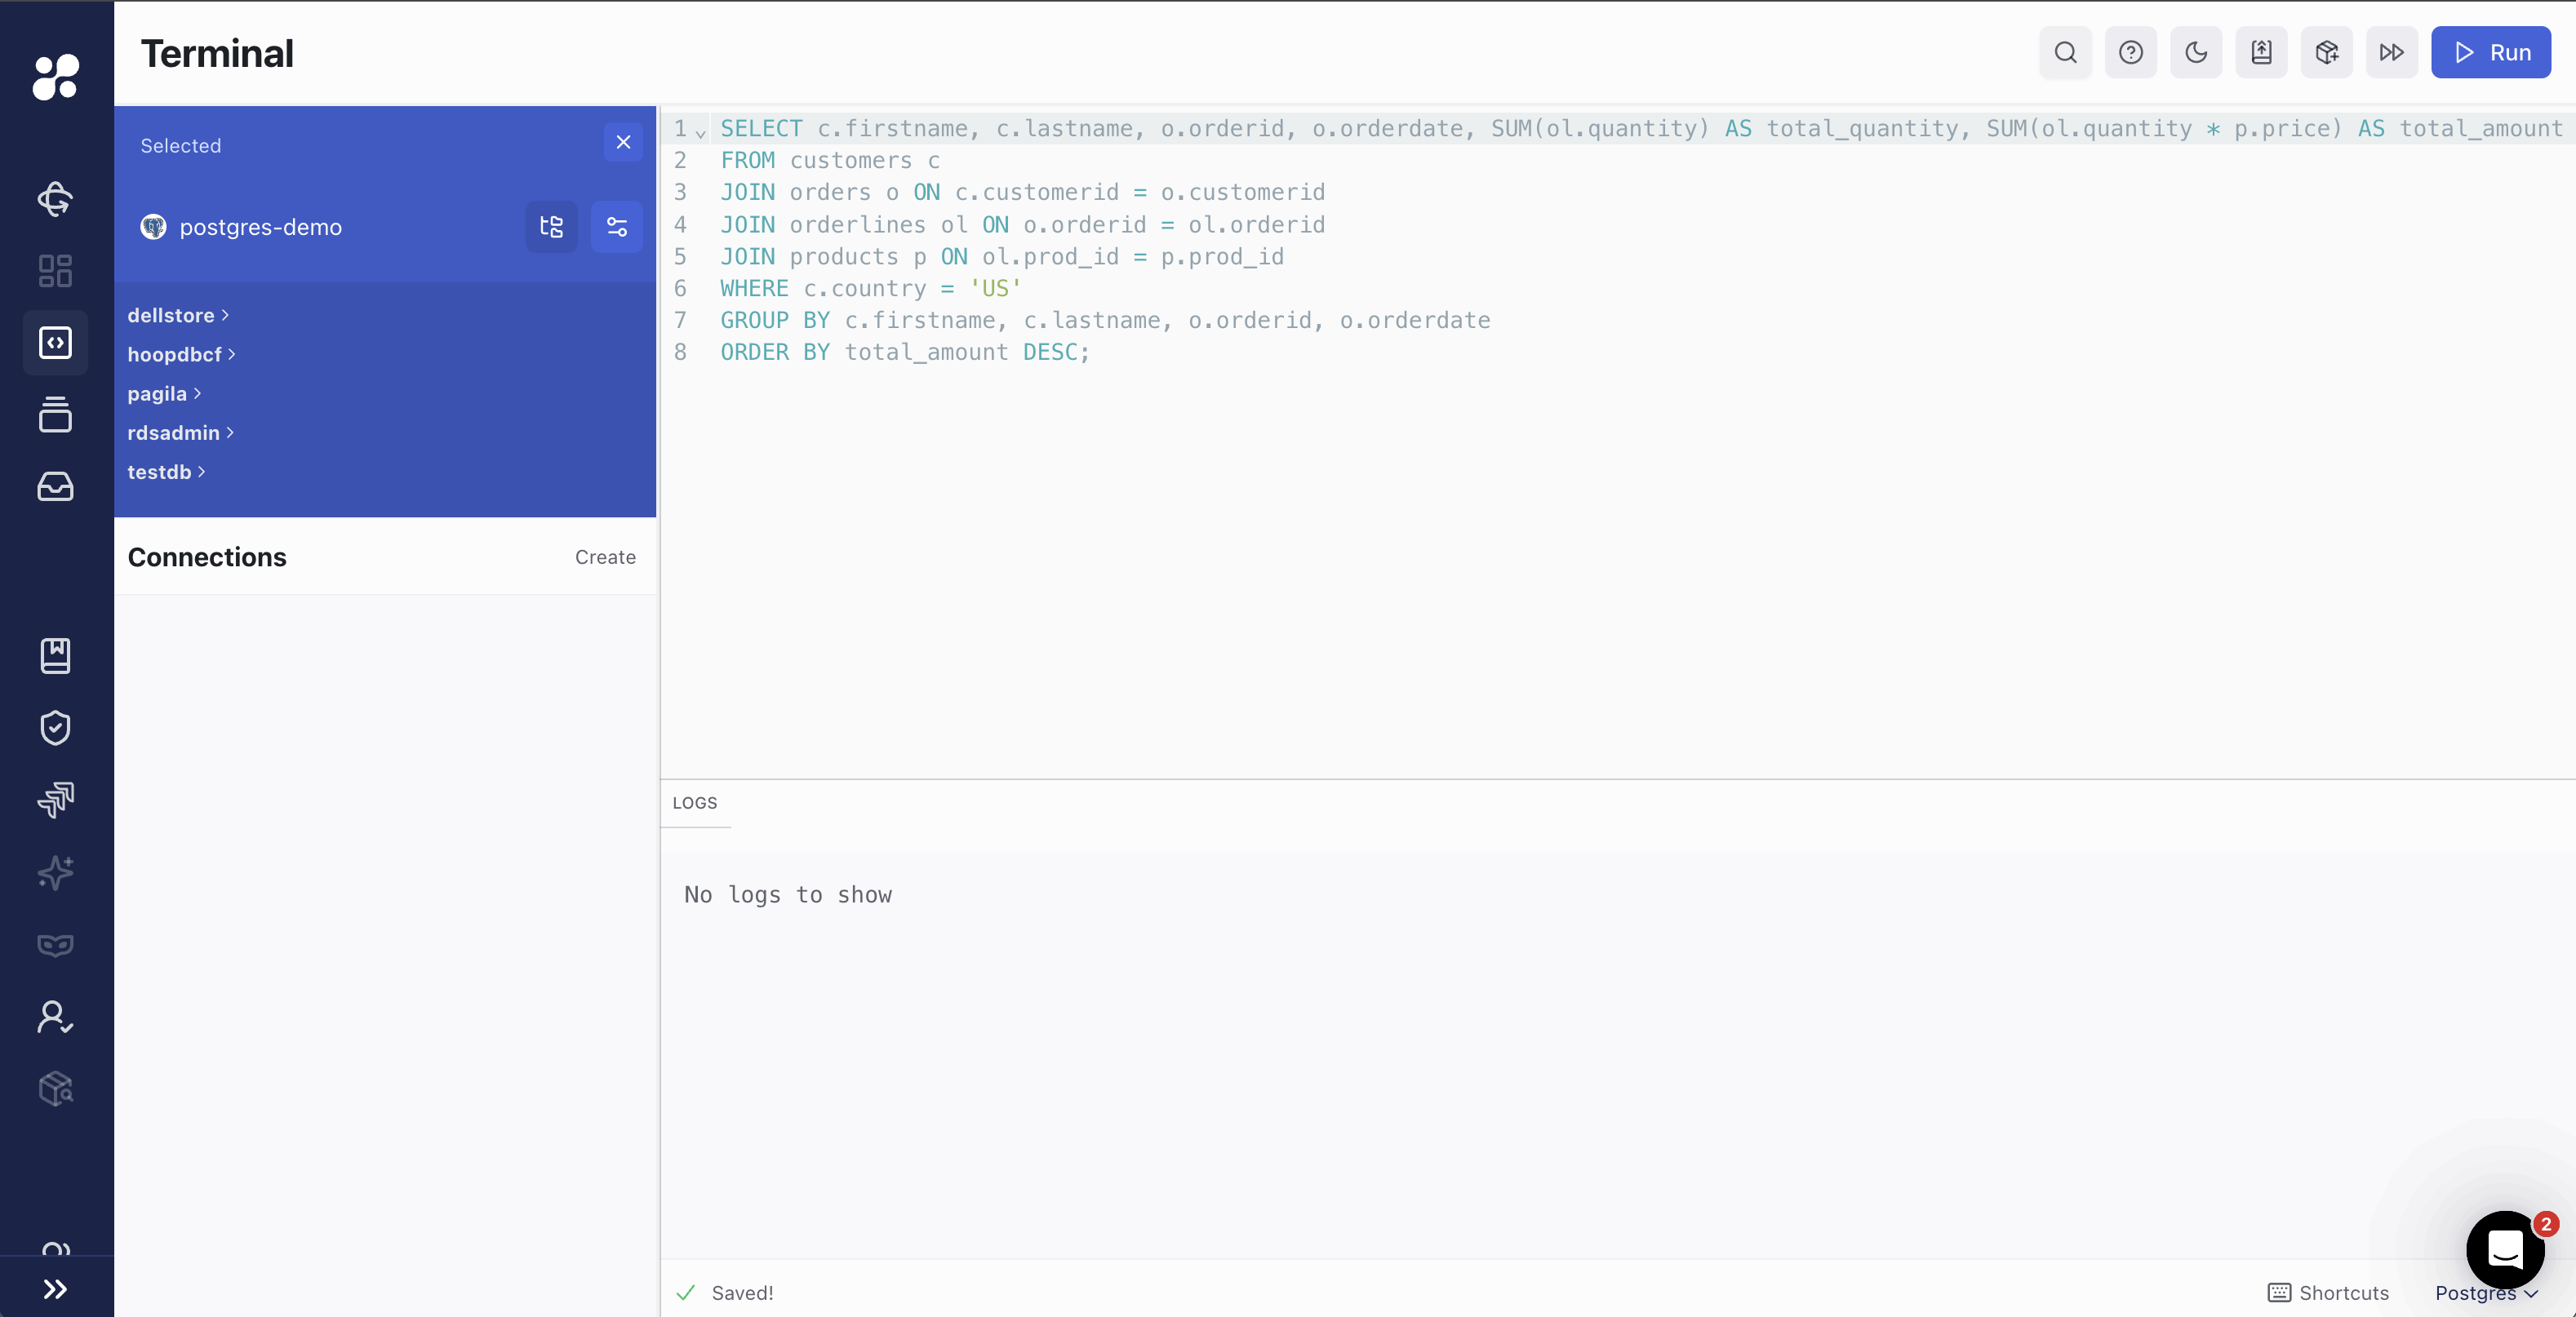Click Create next to Connections
The image size is (2576, 1317).
(605, 557)
